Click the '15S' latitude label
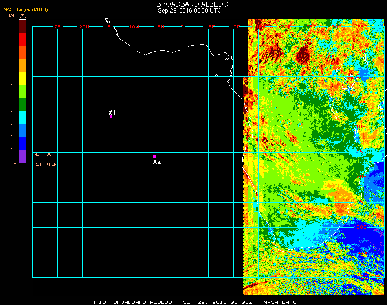 (x=361, y=152)
